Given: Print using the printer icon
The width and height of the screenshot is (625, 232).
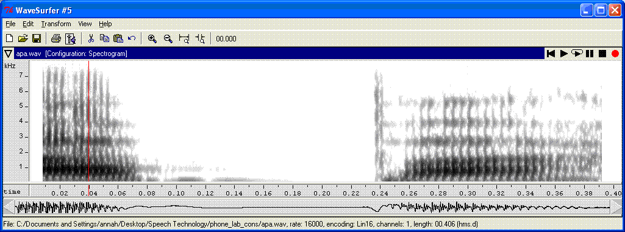Looking at the screenshot, I should point(56,38).
